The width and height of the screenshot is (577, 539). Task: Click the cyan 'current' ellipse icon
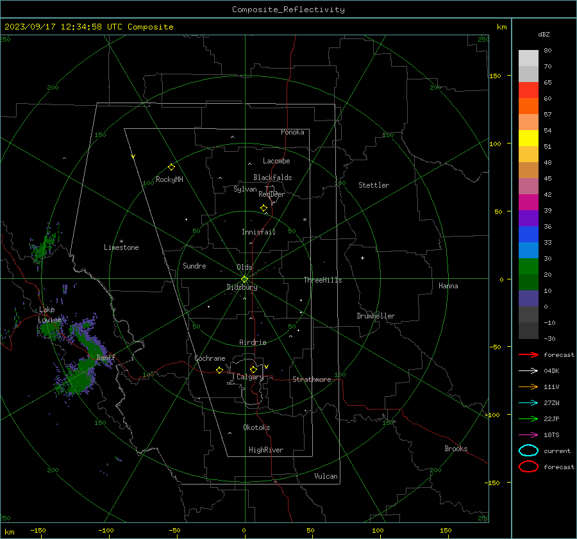528,451
